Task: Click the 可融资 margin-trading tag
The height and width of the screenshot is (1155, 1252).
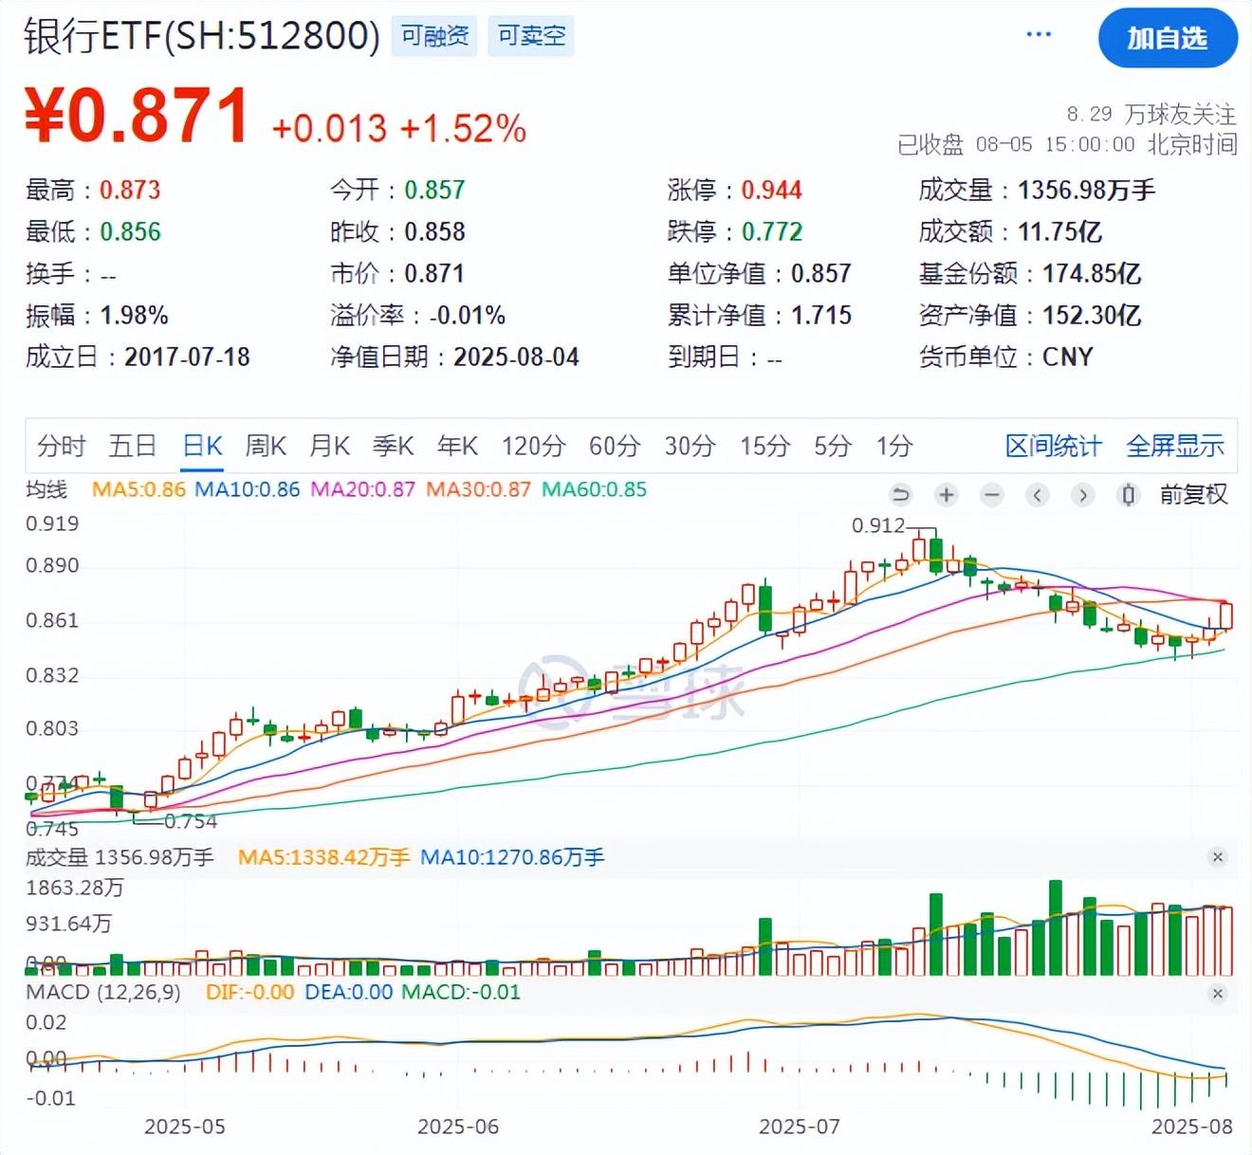Action: coord(433,36)
